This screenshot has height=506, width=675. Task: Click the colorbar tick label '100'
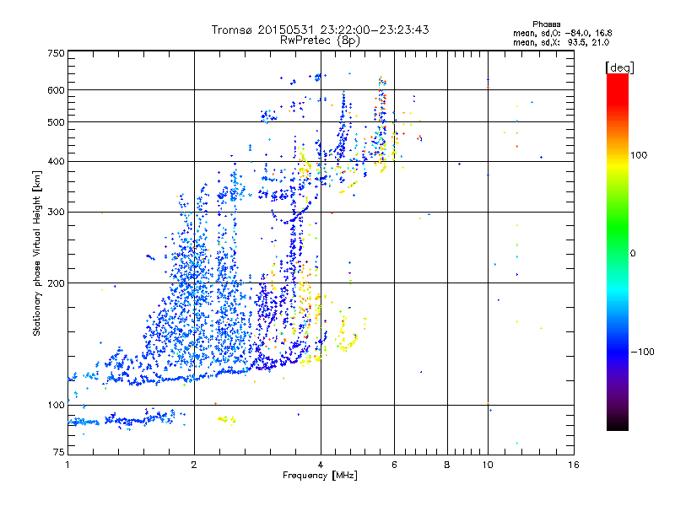(639, 155)
